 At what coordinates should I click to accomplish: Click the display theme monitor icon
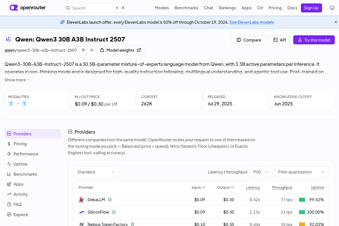pos(332,8)
